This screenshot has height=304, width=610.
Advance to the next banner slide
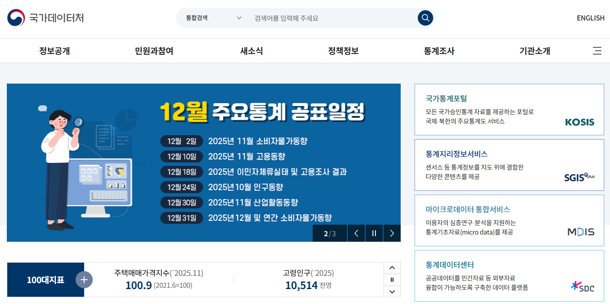[x=392, y=233]
